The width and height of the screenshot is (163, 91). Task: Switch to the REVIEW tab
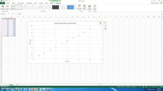(41, 3)
